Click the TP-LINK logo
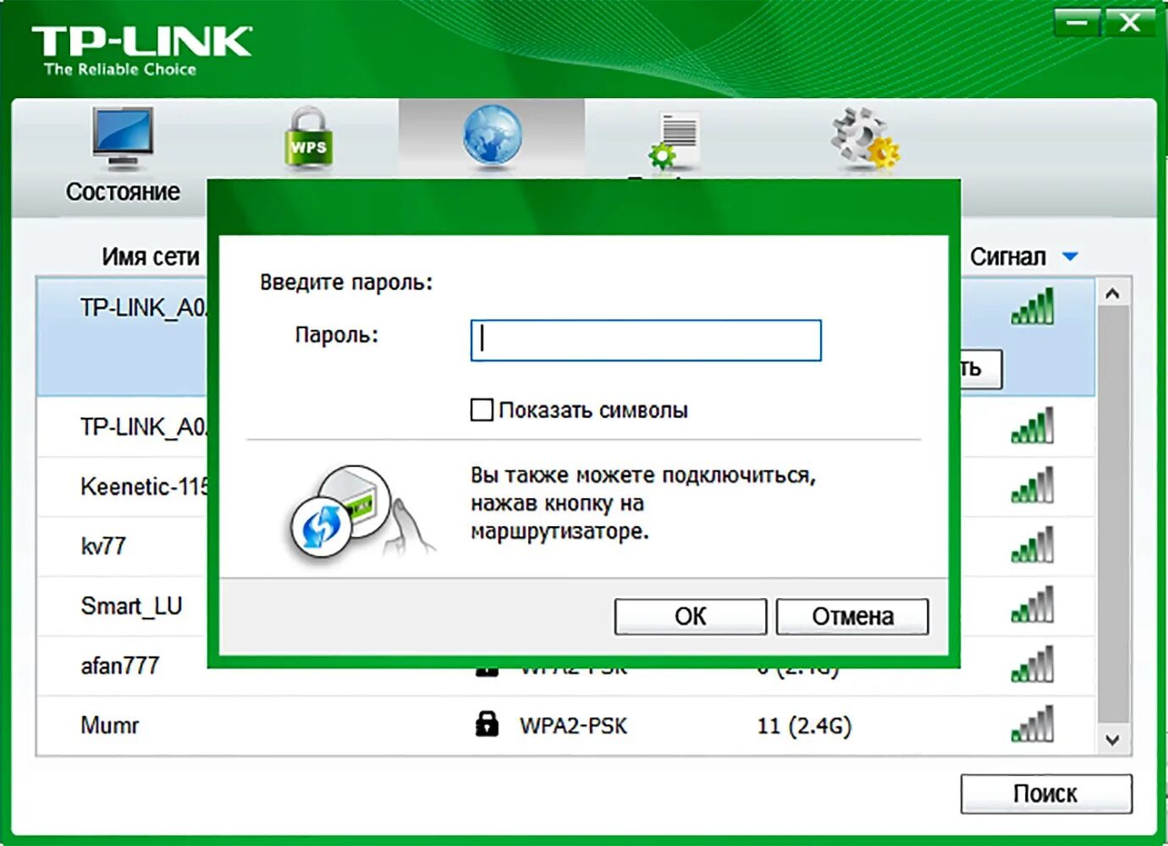Image resolution: width=1168 pixels, height=846 pixels. click(141, 51)
